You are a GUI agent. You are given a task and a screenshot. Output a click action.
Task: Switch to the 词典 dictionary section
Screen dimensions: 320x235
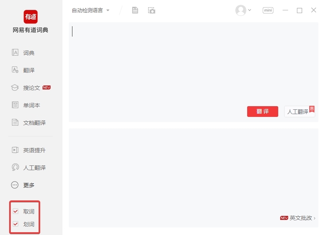(28, 52)
